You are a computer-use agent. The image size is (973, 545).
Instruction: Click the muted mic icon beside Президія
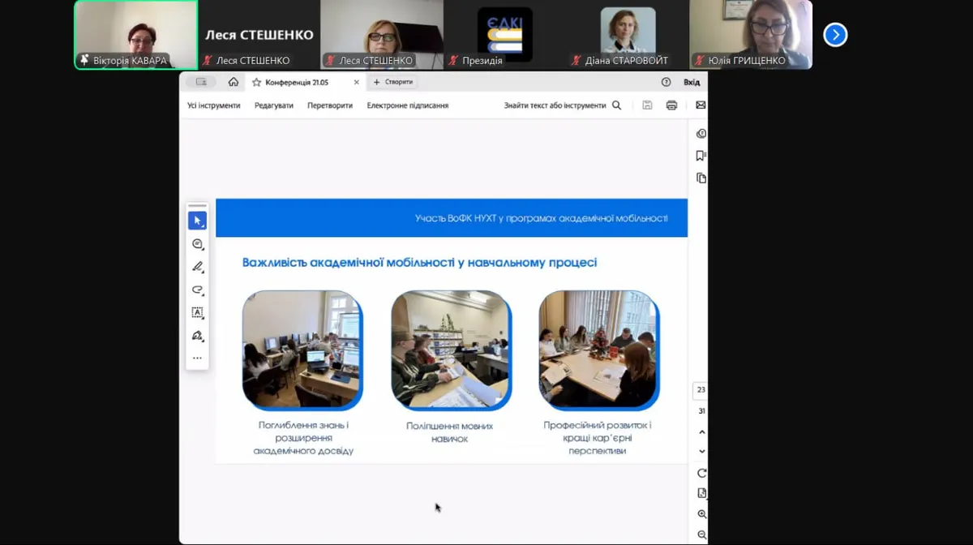click(454, 60)
